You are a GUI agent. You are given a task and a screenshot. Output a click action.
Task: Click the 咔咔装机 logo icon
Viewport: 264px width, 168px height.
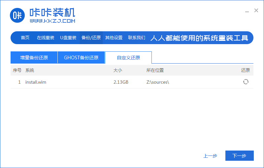17,14
